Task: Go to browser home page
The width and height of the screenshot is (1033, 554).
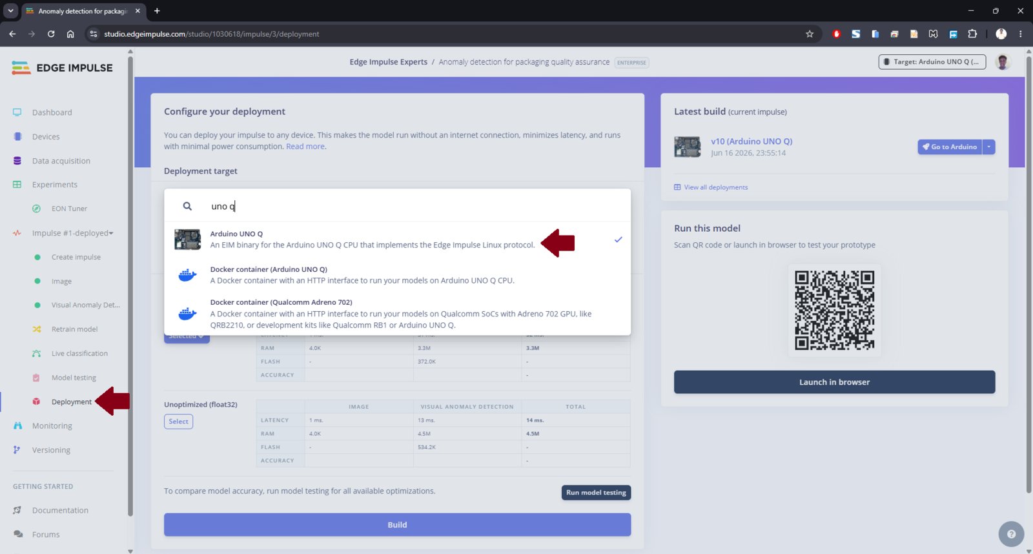Action: point(70,34)
